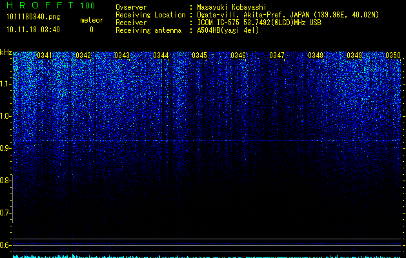Image resolution: width=406 pixels, height=258 pixels.
Task: Click the 0347 time marker
Action: (276, 55)
